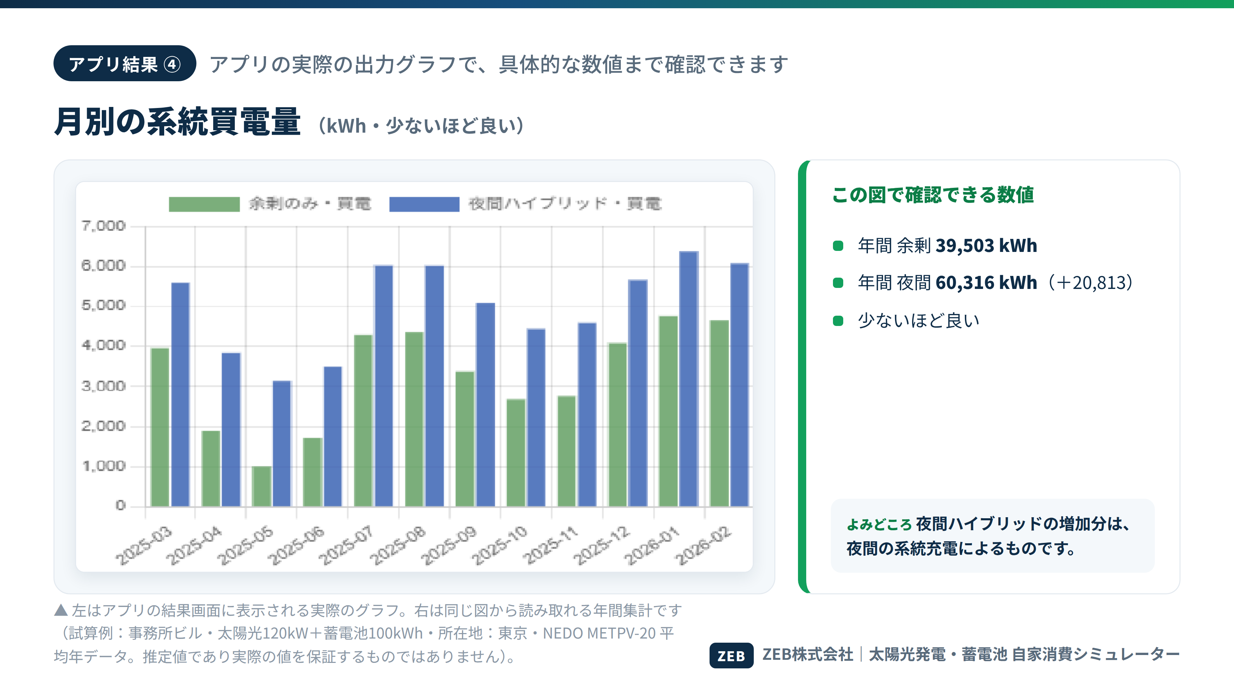The height and width of the screenshot is (691, 1234).
Task: Click the blue 夜間ハイブリッド・買電 legend swatch
Action: [x=424, y=204]
